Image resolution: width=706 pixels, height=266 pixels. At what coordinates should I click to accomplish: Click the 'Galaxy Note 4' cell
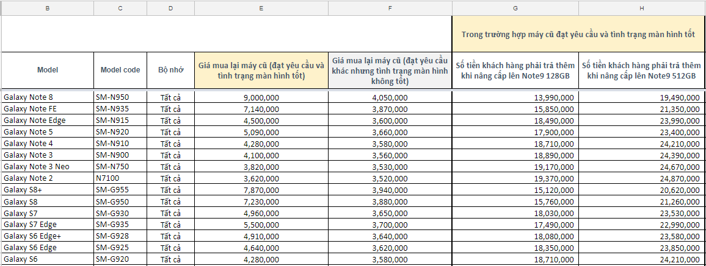(48, 144)
